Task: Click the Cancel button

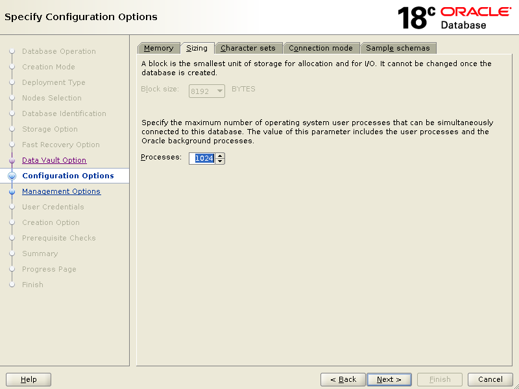Action: 490,379
